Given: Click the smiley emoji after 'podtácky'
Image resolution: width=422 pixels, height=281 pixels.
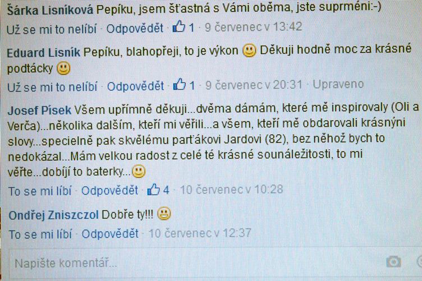Looking at the screenshot, I should [x=63, y=68].
